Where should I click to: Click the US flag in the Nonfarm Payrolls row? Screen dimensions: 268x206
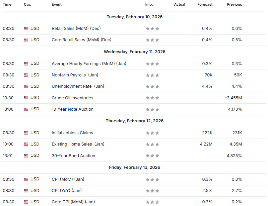point(26,75)
